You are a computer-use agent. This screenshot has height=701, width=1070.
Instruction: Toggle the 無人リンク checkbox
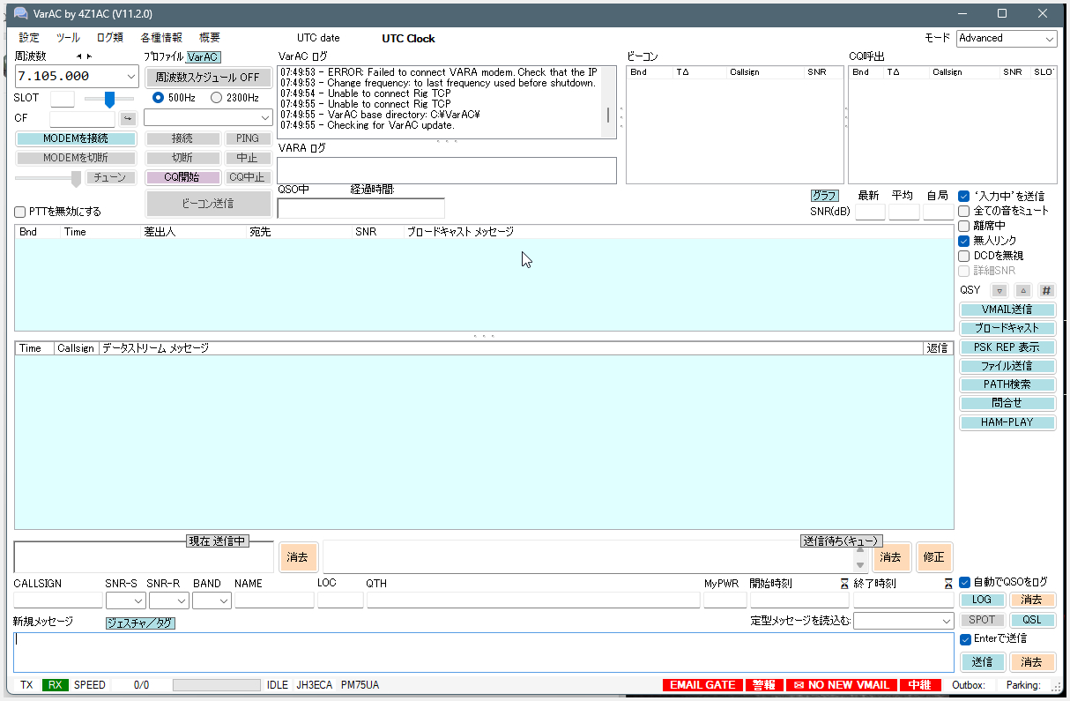(x=964, y=241)
